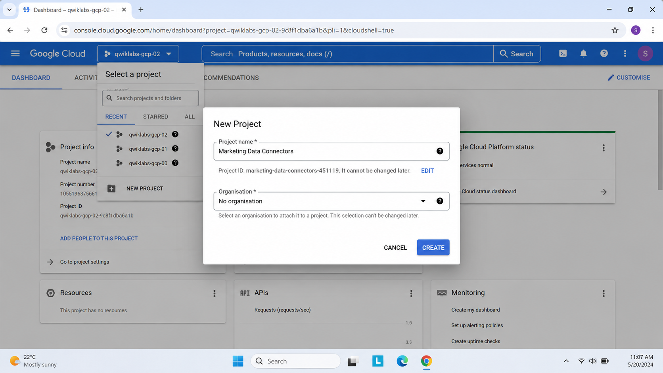The height and width of the screenshot is (373, 663).
Task: Click the Cloud status dashboard arrow
Action: [604, 192]
